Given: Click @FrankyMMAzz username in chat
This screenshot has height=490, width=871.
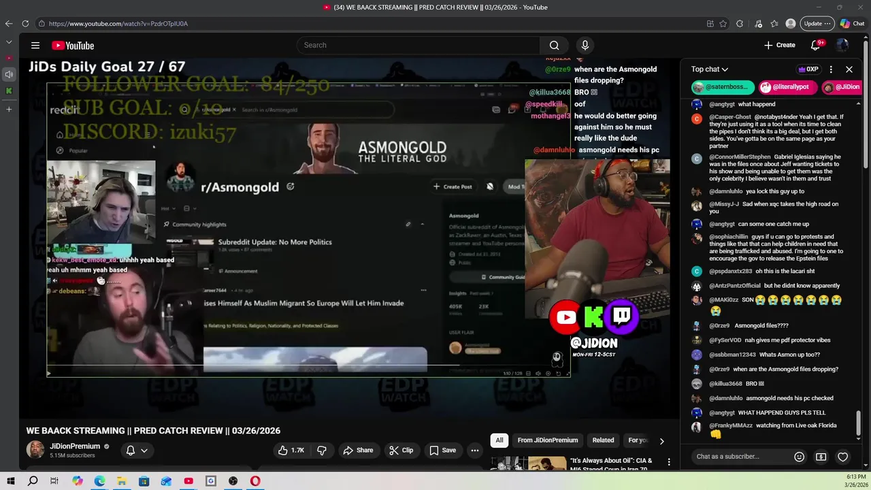Looking at the screenshot, I should (x=731, y=426).
